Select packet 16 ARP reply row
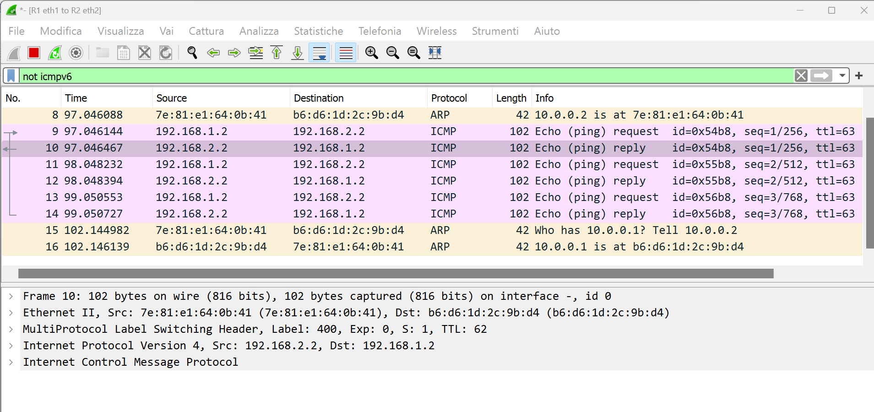 pos(432,247)
